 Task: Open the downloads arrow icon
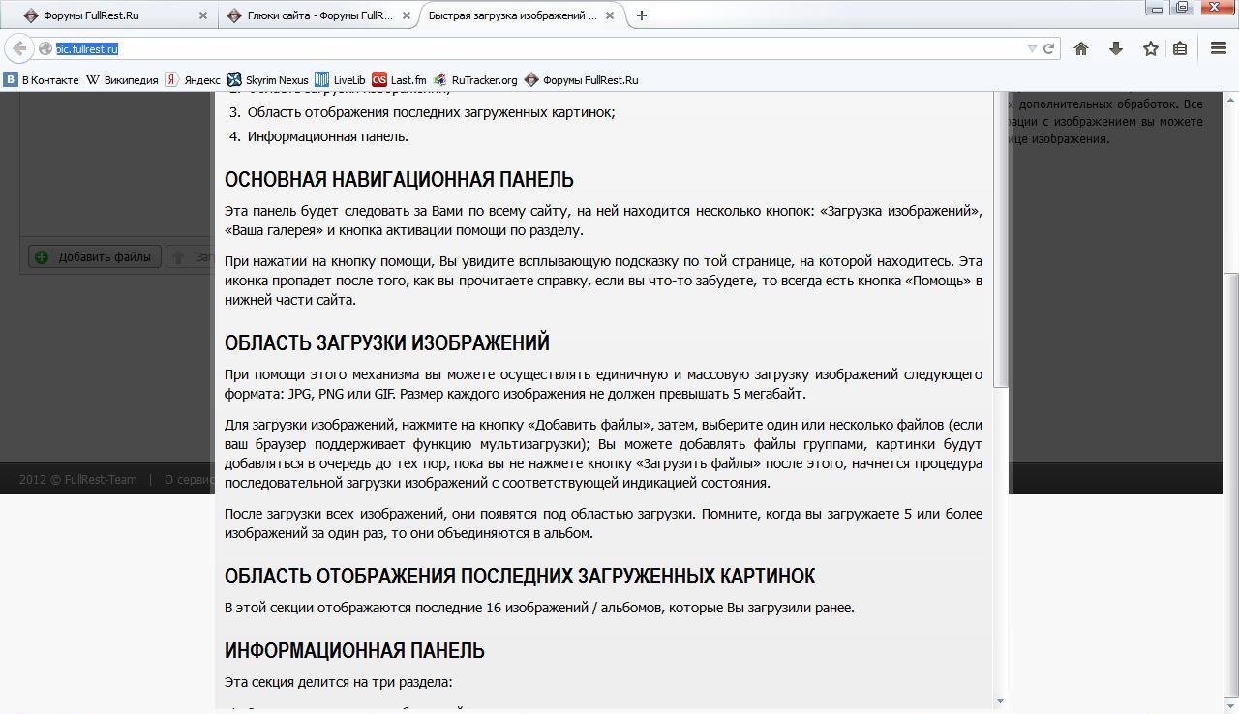(x=1116, y=48)
